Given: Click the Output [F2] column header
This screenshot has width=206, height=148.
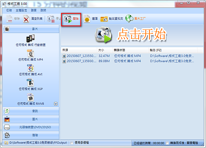Looking at the screenshot, I should [173, 50].
